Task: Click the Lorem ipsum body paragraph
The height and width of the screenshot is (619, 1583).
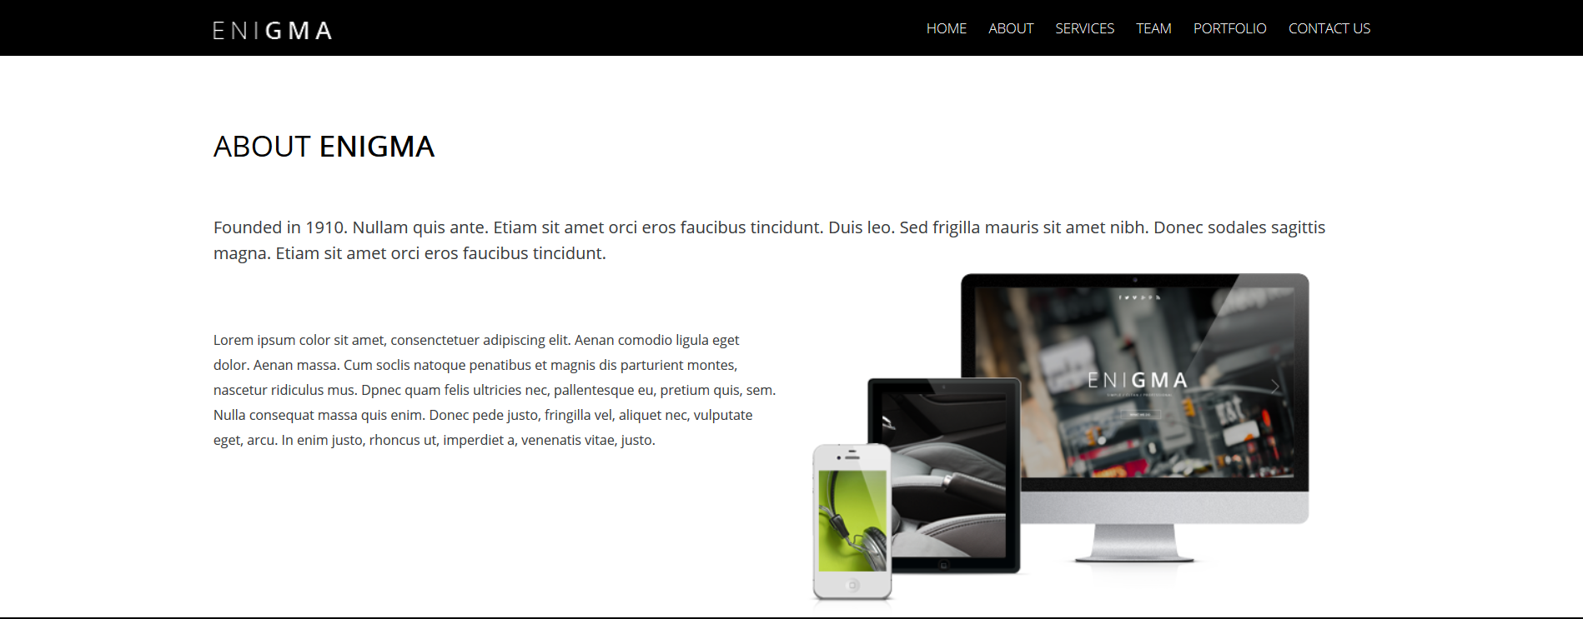Action: [x=495, y=390]
